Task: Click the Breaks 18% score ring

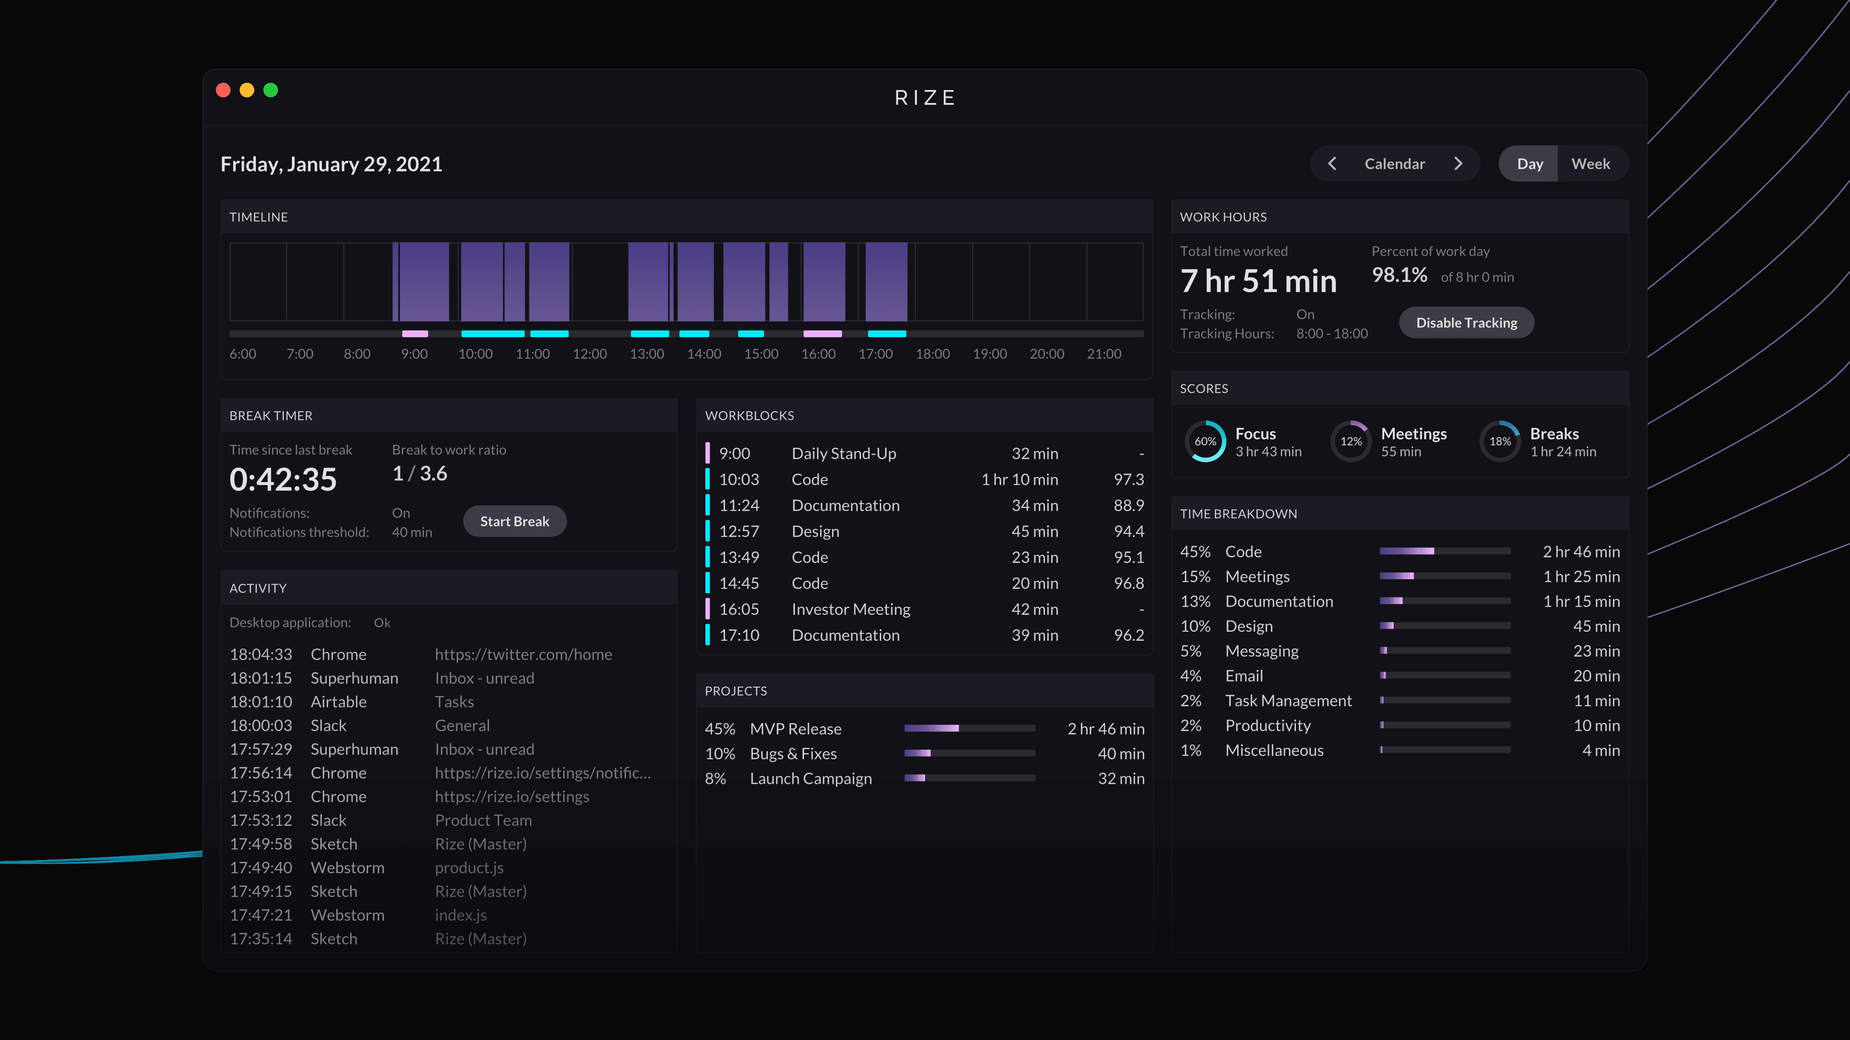Action: [1500, 442]
